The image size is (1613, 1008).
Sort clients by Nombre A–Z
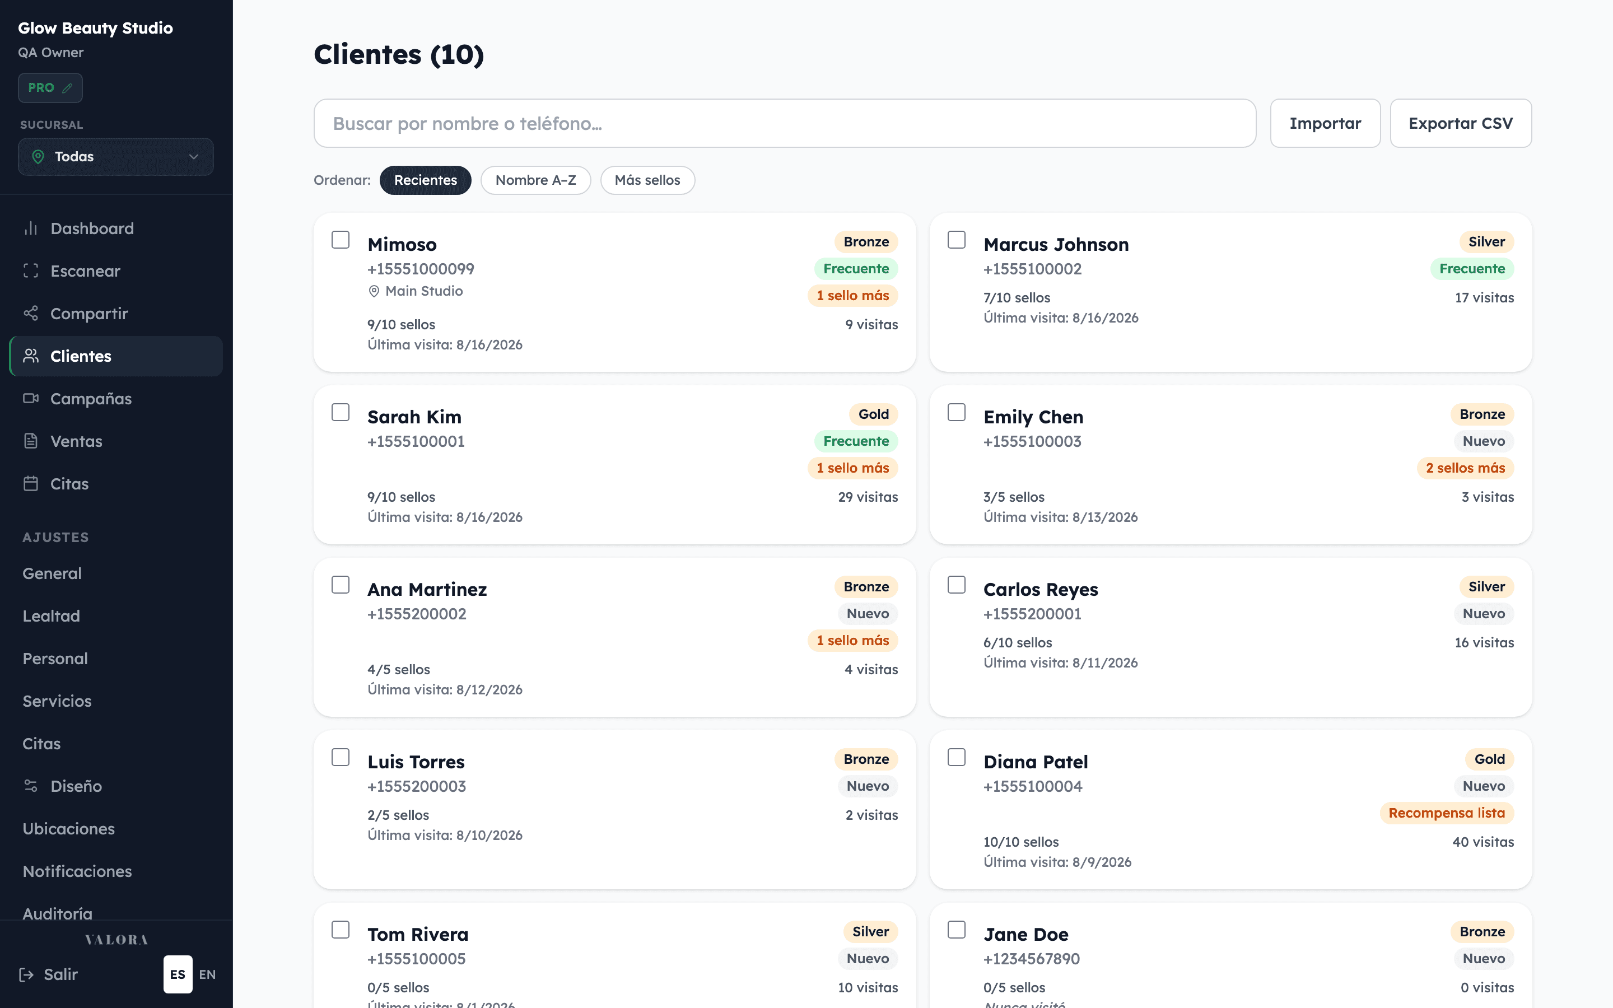pyautogui.click(x=536, y=180)
